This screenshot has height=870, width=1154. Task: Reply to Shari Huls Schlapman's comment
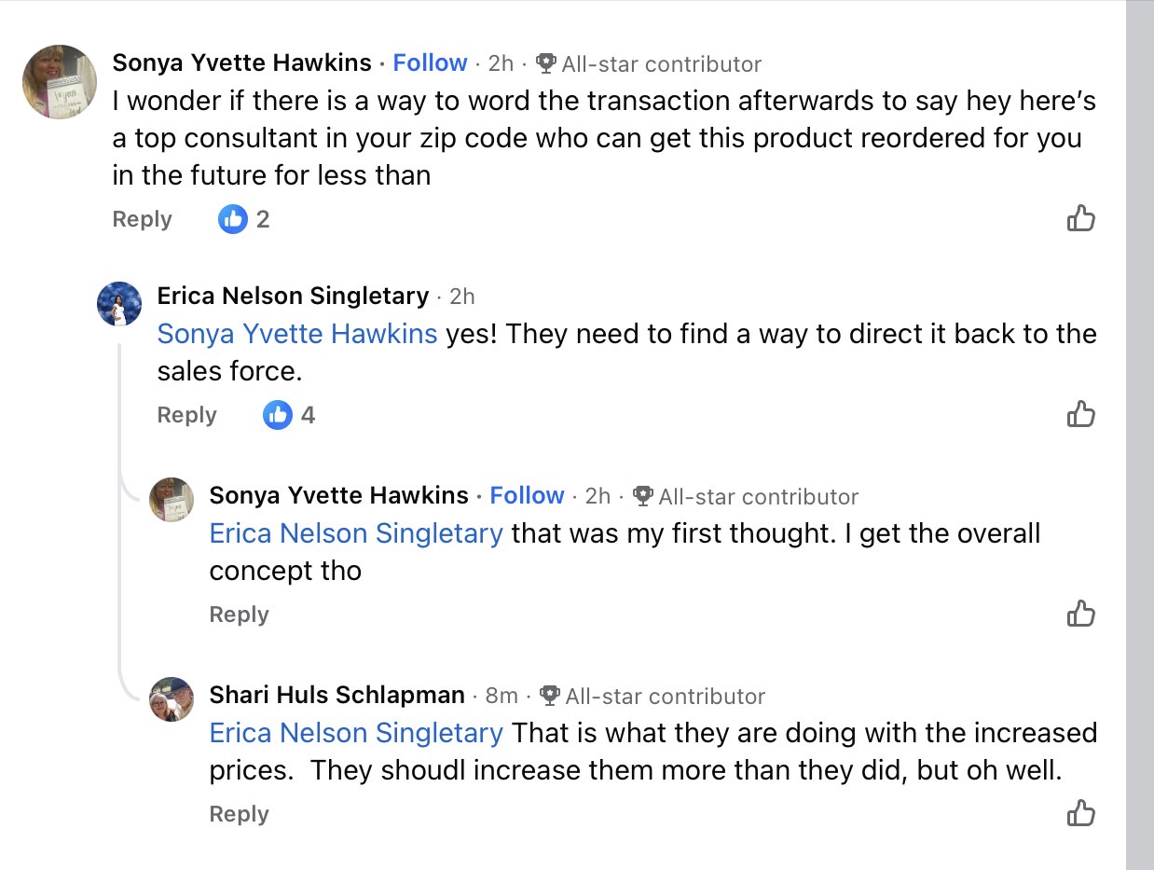pos(239,814)
